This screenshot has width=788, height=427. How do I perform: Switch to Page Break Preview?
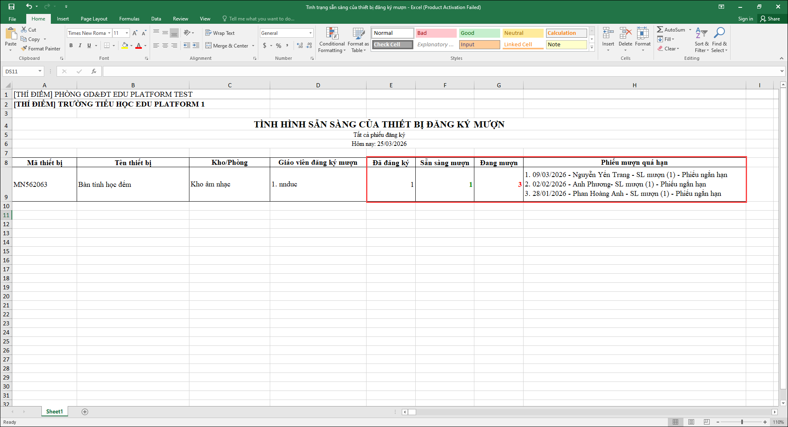706,422
